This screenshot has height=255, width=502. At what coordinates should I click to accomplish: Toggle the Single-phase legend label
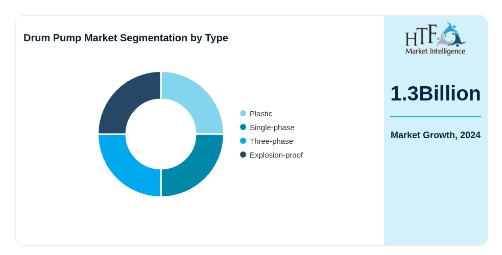tap(272, 127)
